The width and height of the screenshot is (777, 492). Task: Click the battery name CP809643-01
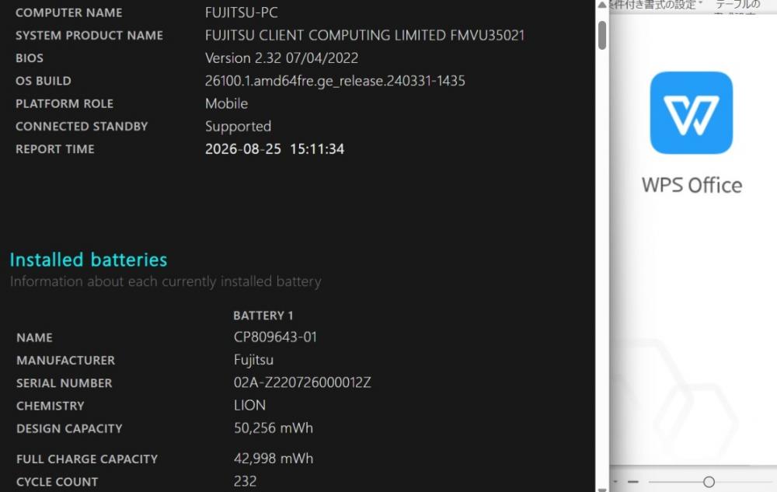pos(275,337)
